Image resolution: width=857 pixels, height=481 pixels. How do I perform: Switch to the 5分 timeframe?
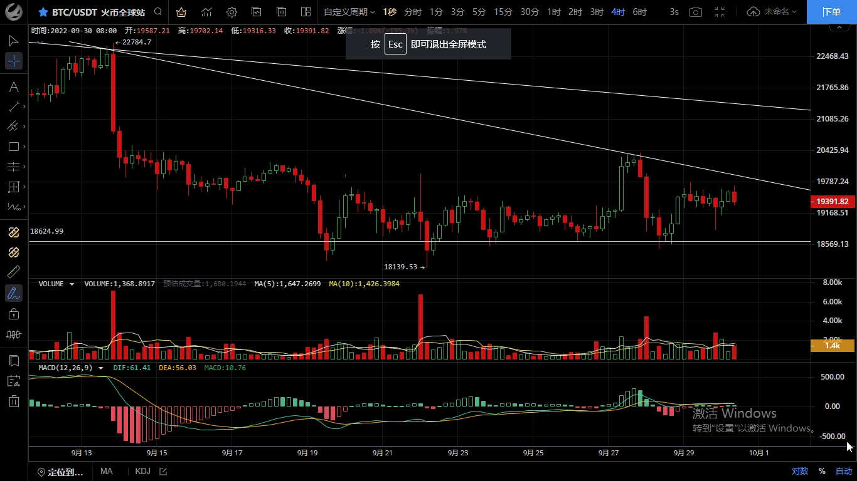tap(479, 12)
